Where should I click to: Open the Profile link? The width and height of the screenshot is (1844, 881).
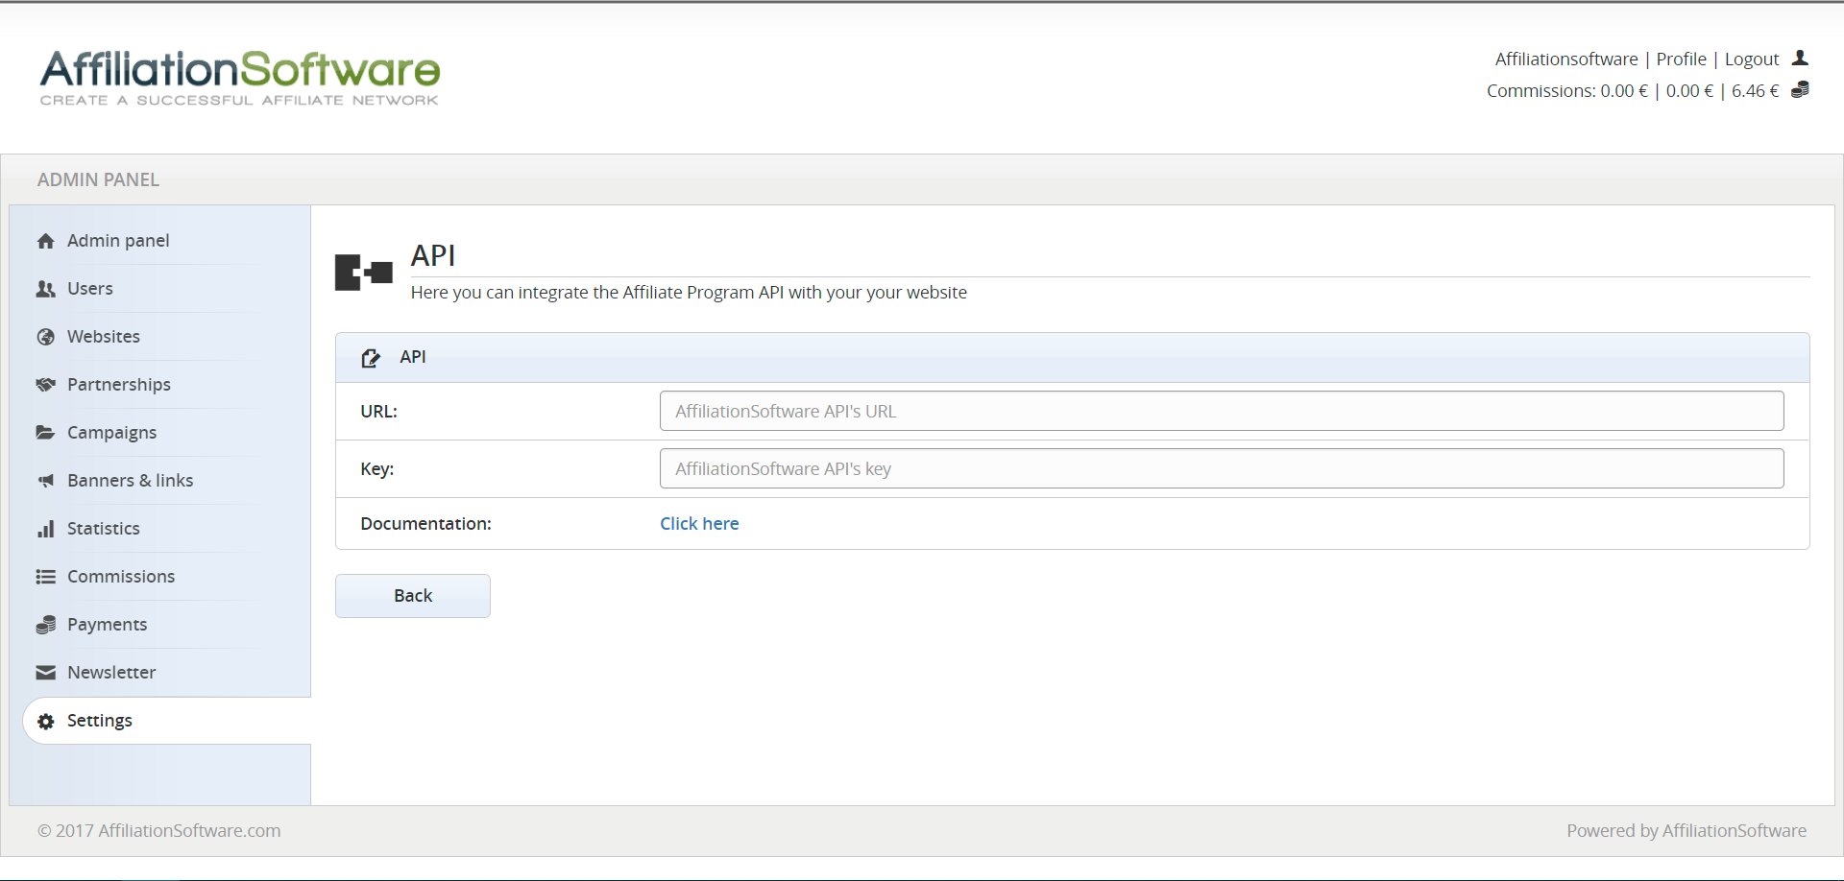(x=1681, y=60)
